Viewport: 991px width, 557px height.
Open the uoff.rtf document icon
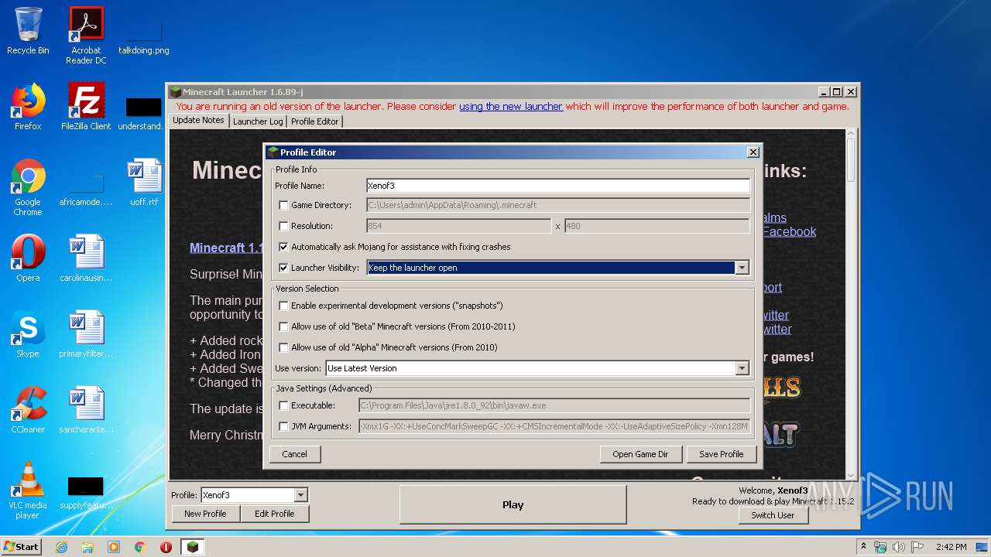[144, 183]
